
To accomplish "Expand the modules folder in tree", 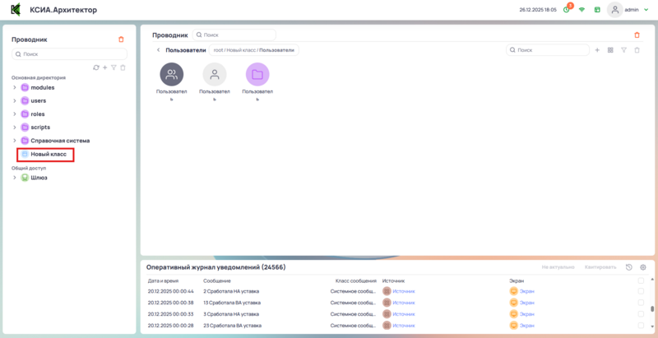I will click(x=15, y=87).
